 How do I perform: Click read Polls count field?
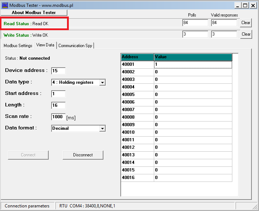point(195,23)
